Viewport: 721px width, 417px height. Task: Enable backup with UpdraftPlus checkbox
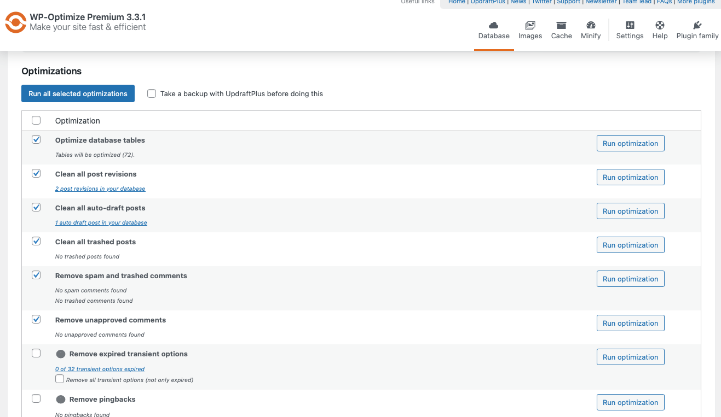(x=152, y=93)
